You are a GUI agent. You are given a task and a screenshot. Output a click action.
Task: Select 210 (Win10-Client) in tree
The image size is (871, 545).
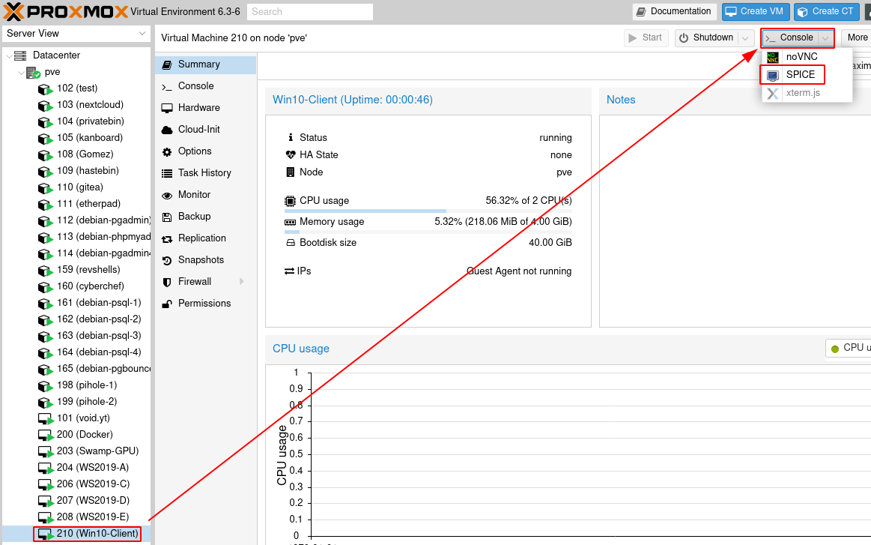click(76, 534)
